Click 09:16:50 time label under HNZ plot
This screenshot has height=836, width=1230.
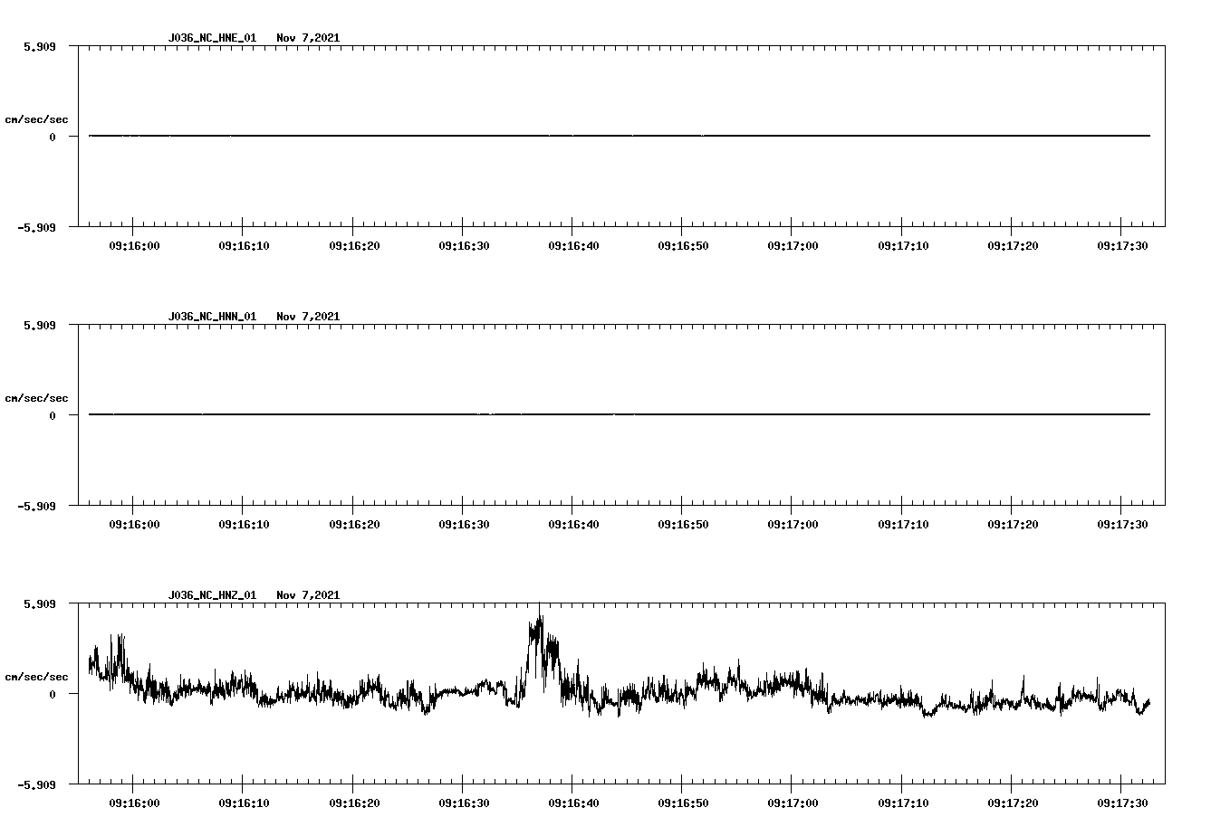tap(683, 803)
